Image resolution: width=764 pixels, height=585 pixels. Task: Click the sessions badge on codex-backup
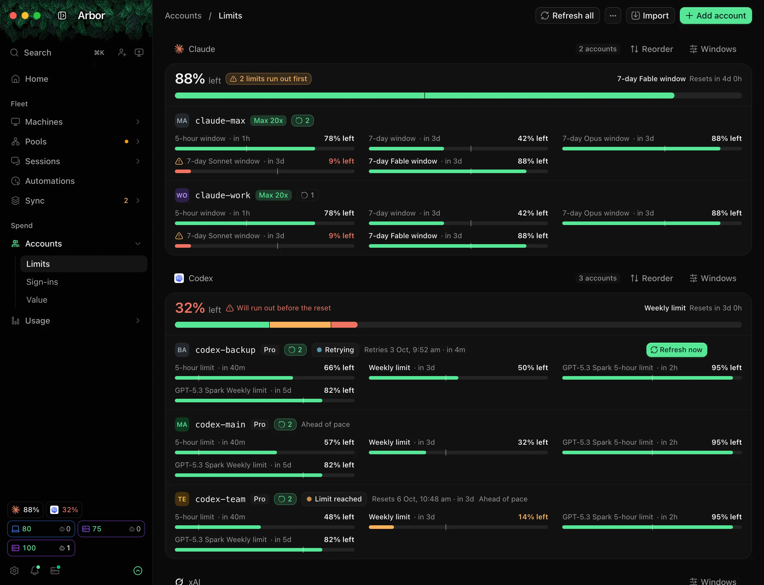click(295, 350)
